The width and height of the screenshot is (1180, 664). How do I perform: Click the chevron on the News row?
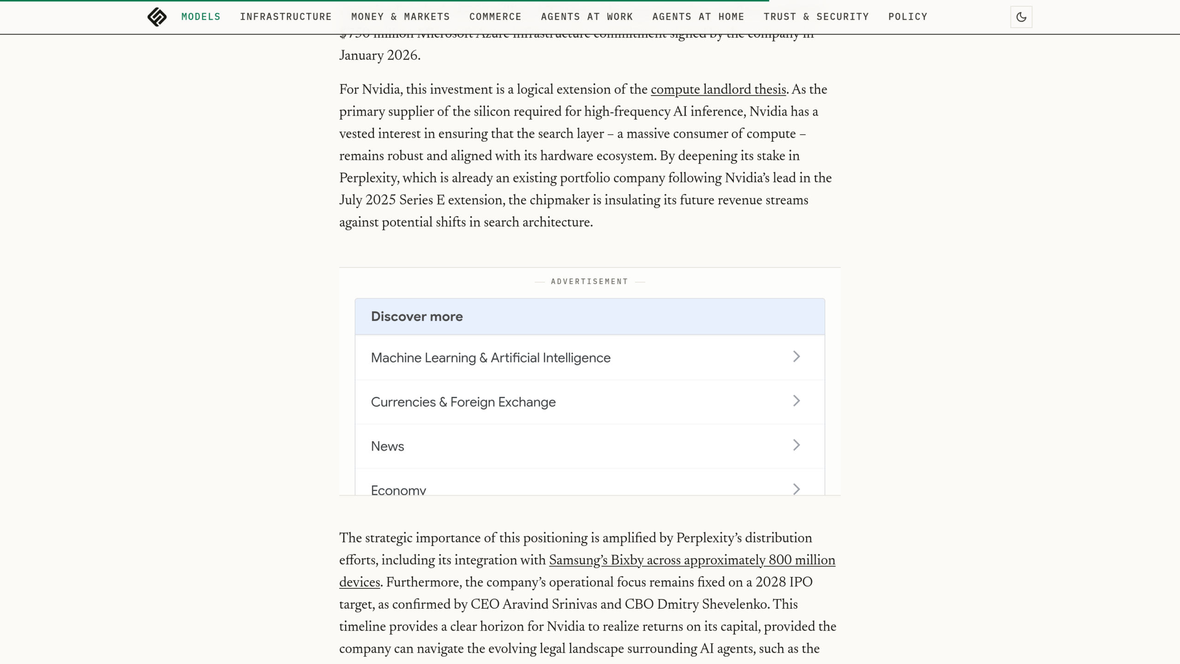(796, 445)
